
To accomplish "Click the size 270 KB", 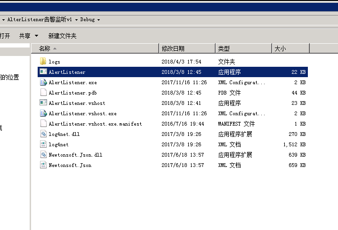I will pyautogui.click(x=297, y=134).
